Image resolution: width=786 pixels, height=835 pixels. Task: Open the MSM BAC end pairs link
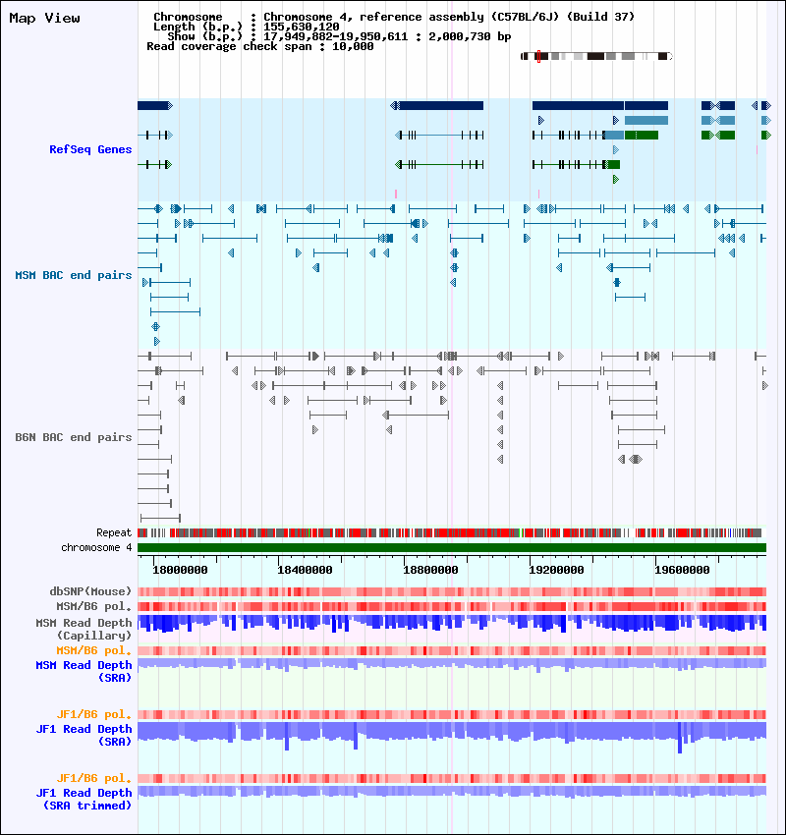pyautogui.click(x=74, y=275)
